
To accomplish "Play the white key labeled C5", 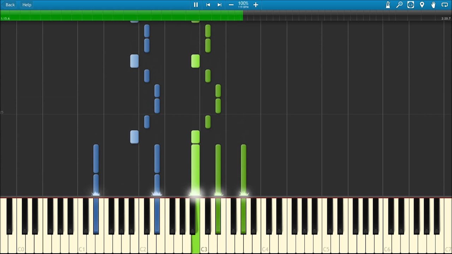I will [x=326, y=243].
